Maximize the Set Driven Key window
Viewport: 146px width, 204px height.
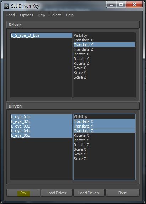[121, 5]
